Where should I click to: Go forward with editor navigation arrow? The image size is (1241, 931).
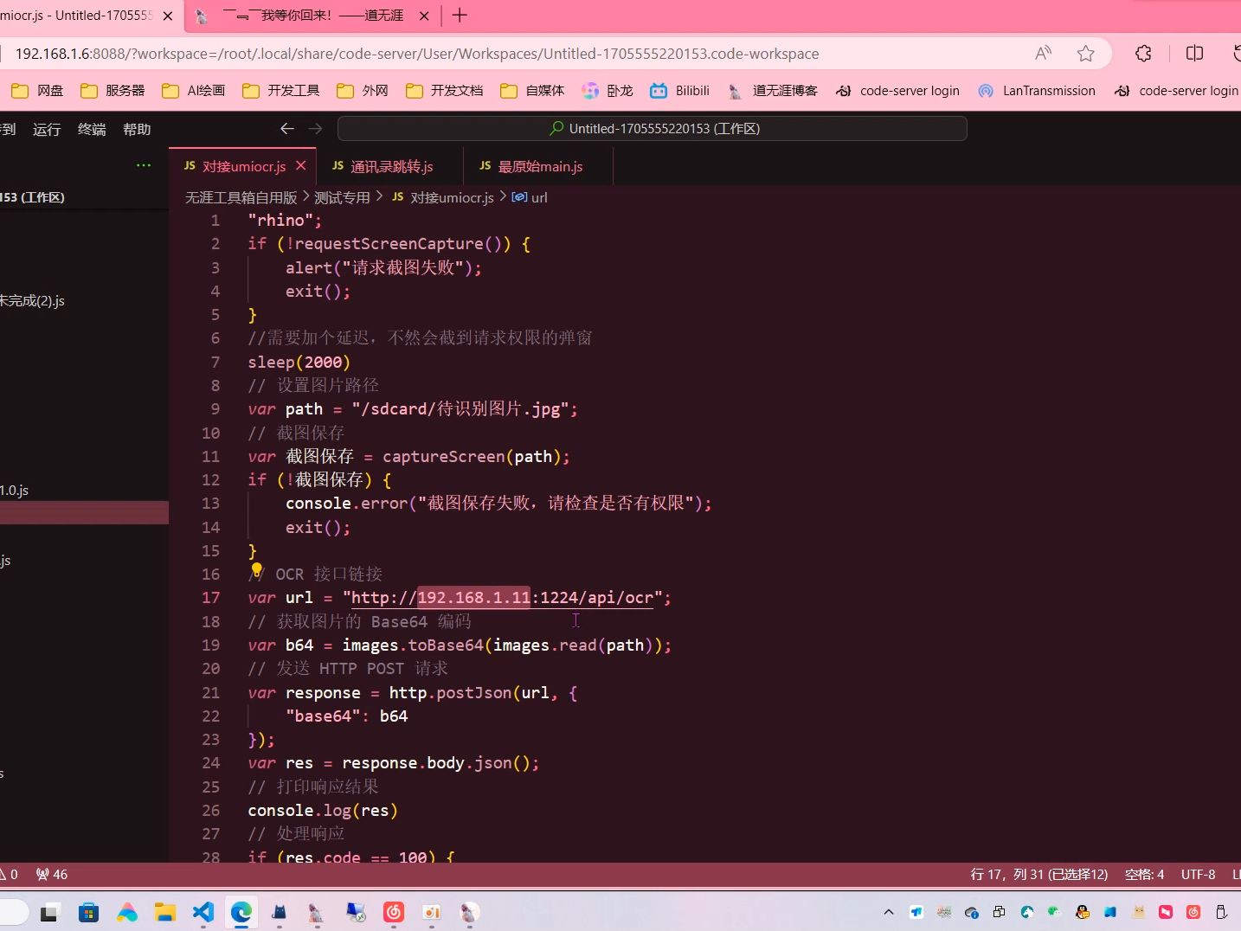pos(316,128)
